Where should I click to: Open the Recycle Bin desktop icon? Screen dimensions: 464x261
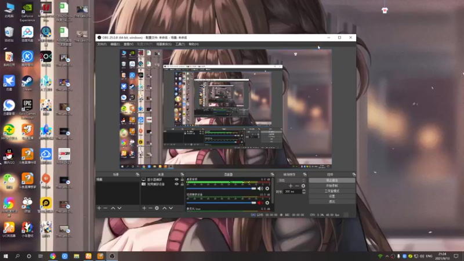[x=9, y=34]
